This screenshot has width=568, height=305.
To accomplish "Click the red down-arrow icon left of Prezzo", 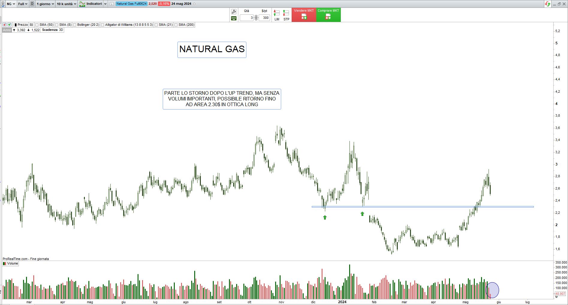I will point(4,25).
